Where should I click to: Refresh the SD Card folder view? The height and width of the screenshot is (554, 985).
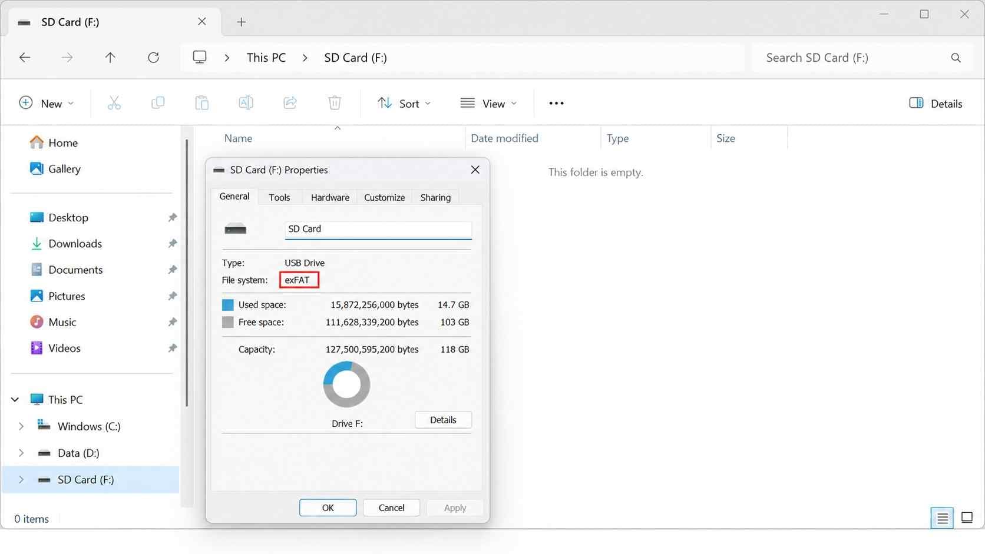[x=153, y=58]
